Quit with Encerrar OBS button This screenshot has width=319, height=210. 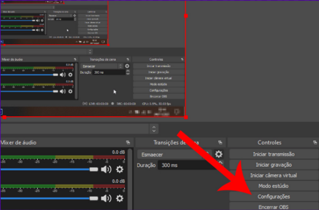click(x=274, y=206)
